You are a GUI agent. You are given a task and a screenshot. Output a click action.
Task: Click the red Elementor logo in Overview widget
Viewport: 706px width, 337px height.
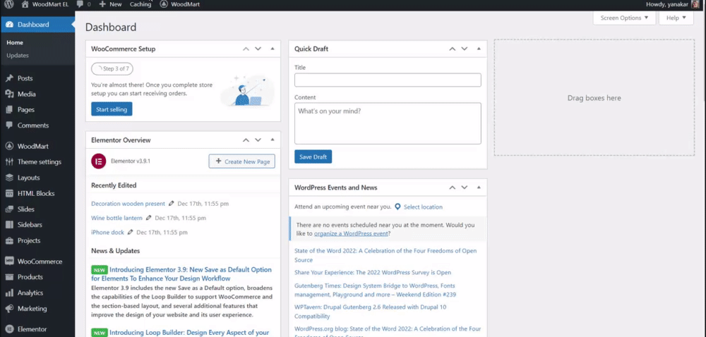(99, 161)
